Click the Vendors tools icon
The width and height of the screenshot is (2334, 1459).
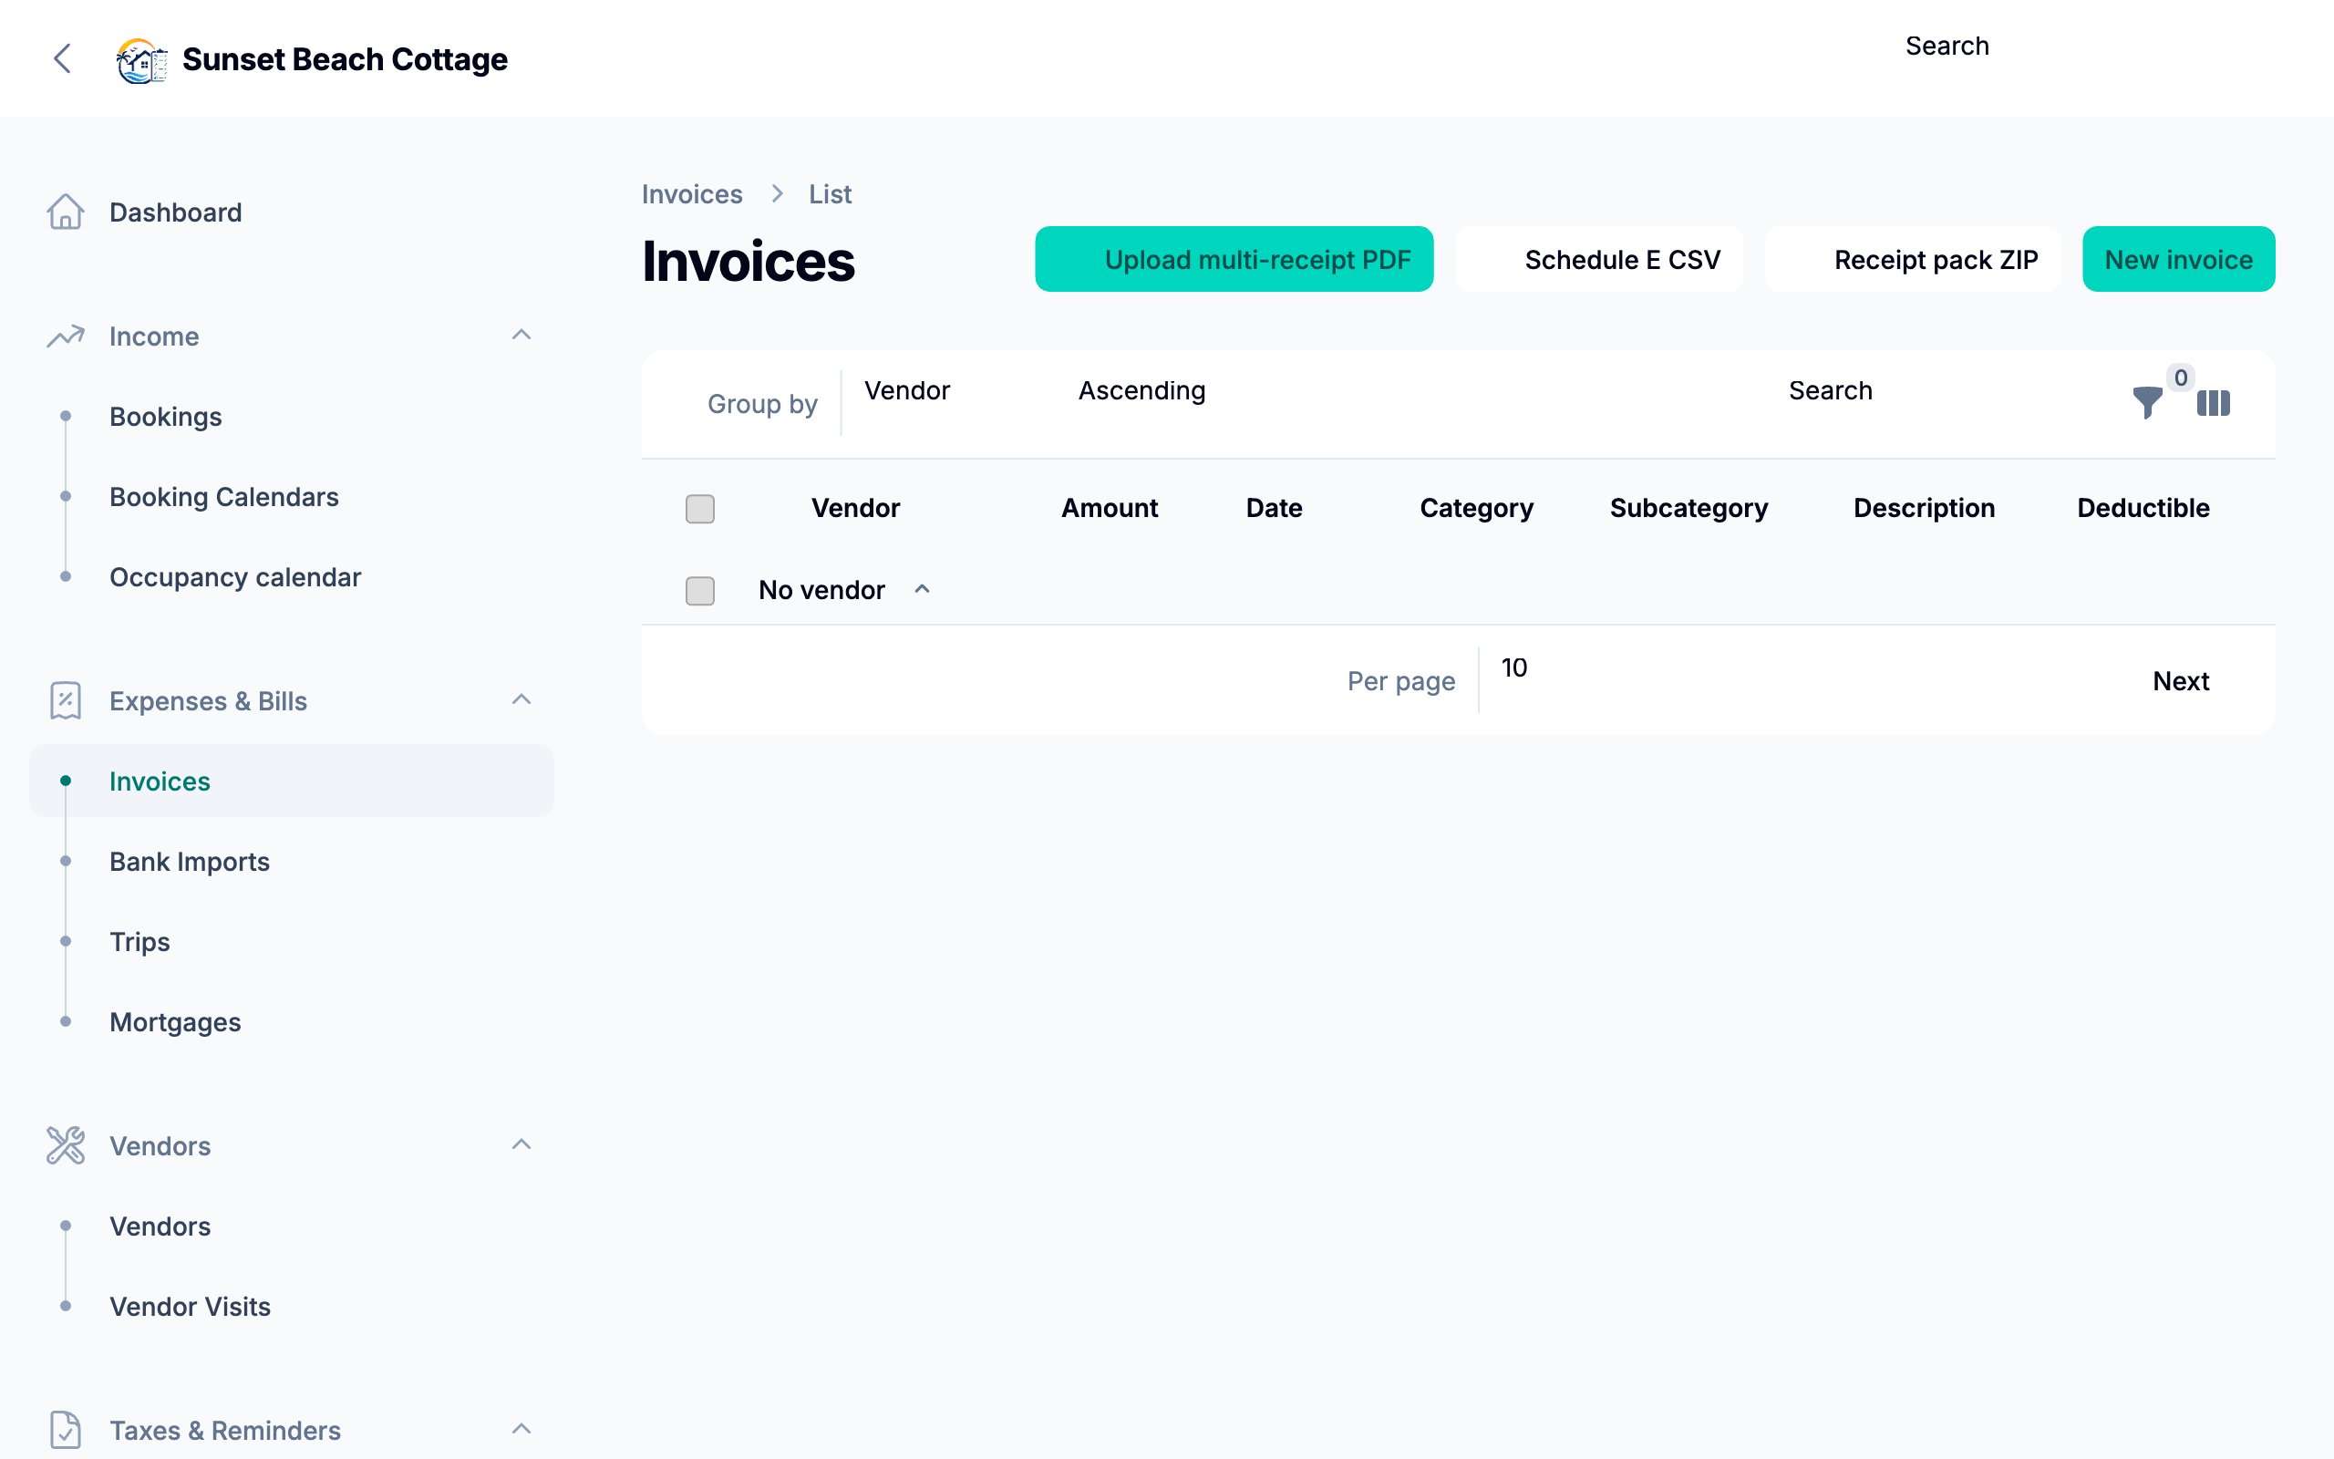[65, 1146]
